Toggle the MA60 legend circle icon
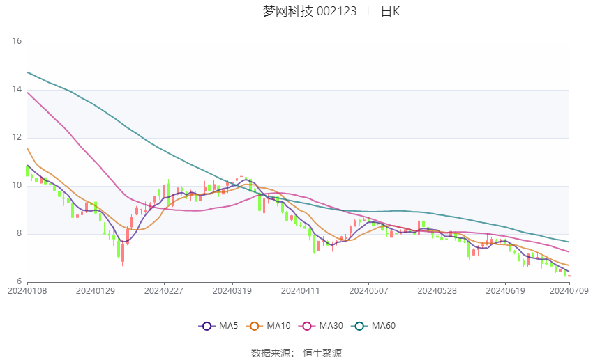The image size is (593, 360). [x=359, y=326]
